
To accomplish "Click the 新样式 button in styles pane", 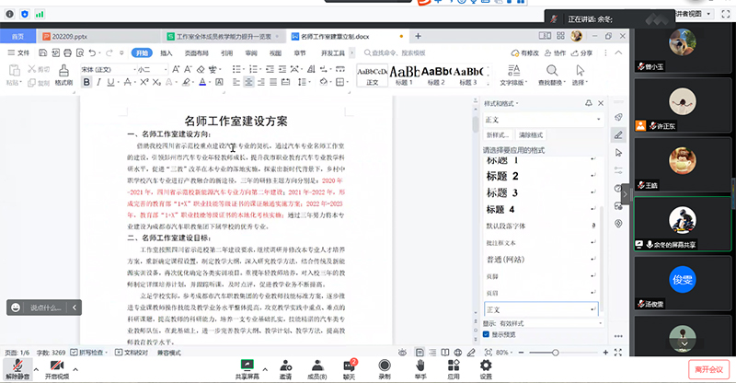I will point(498,134).
